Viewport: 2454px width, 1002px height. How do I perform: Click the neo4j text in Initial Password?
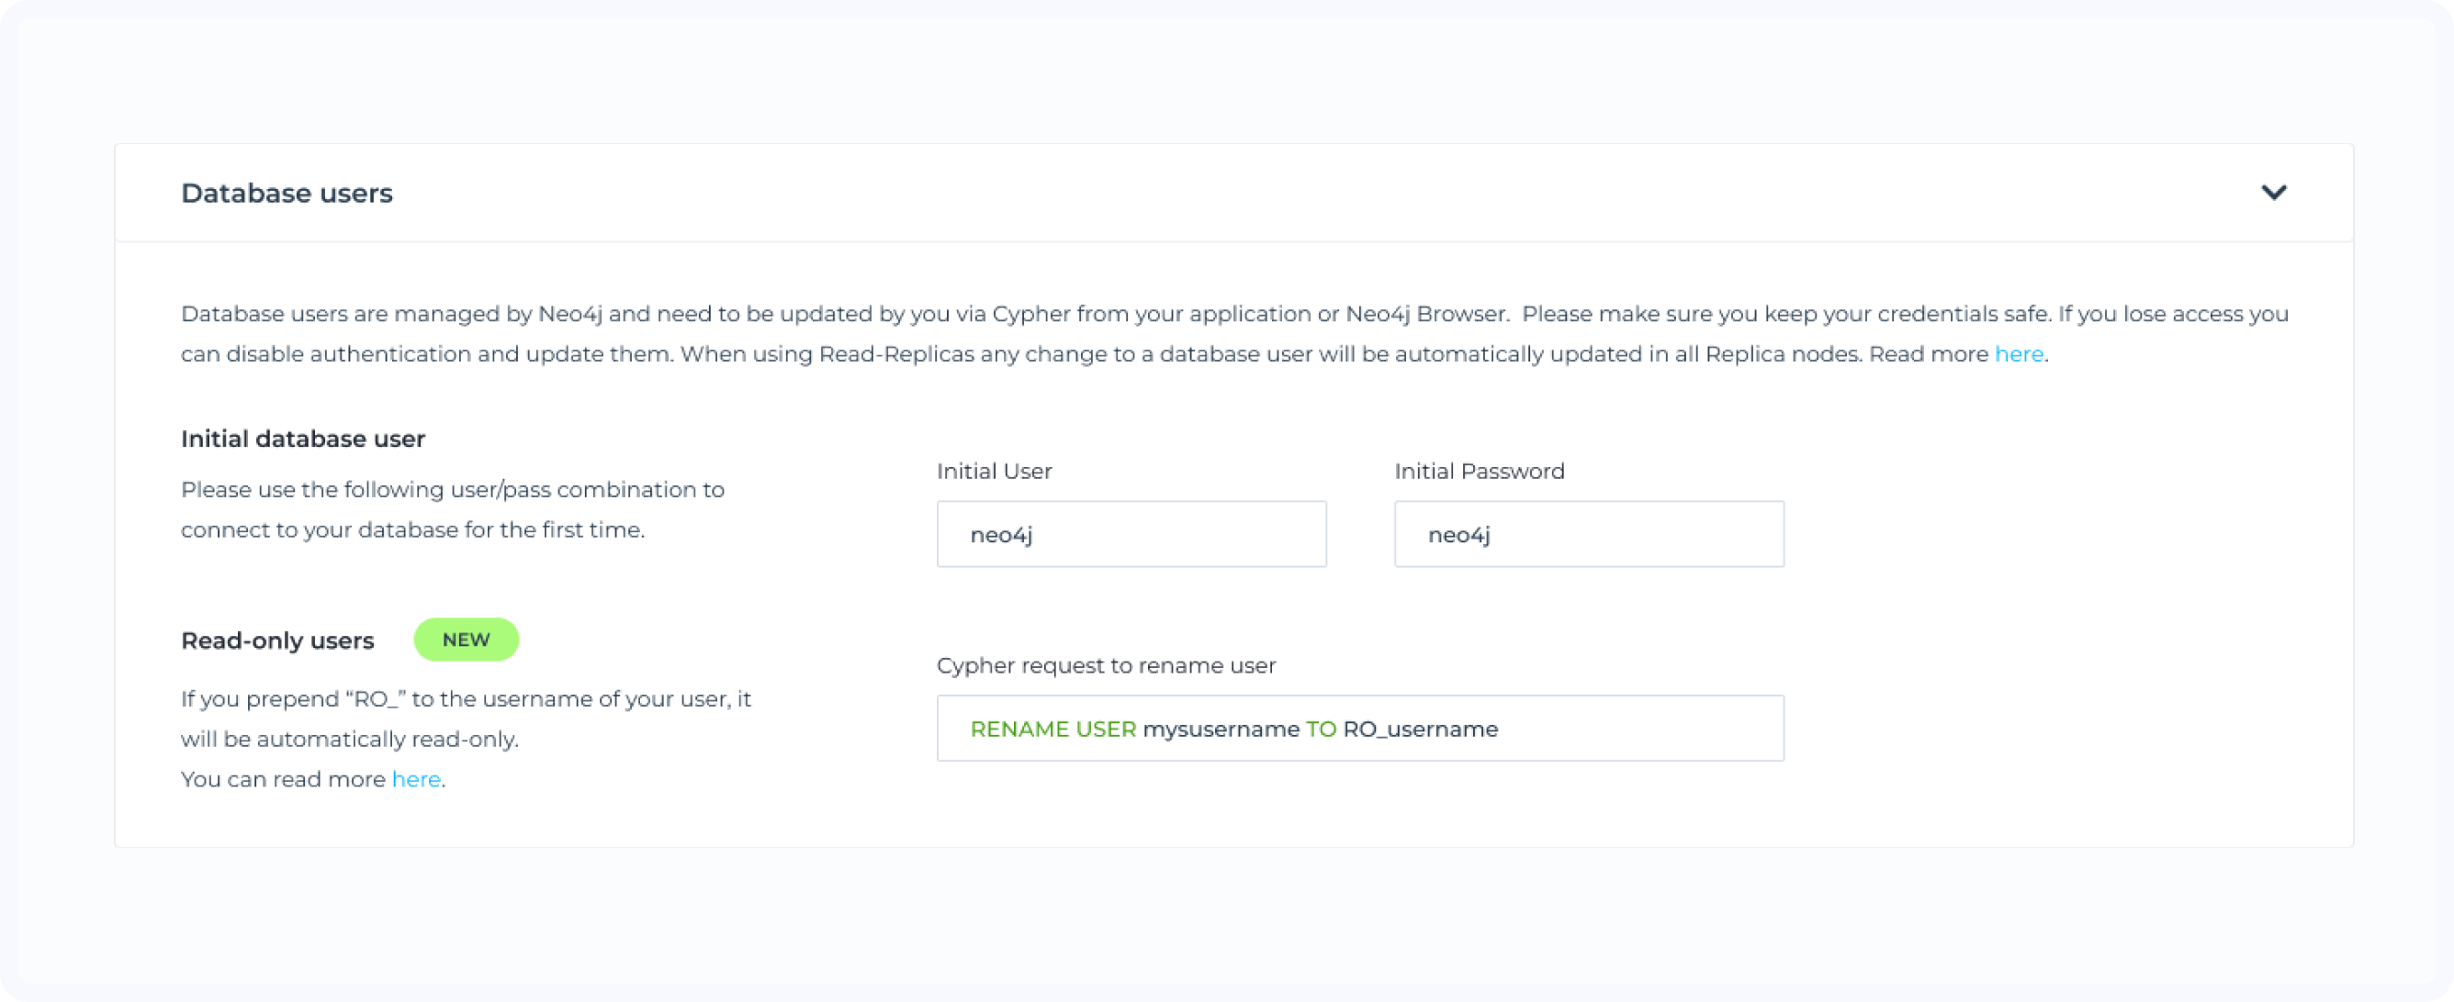click(x=1458, y=535)
